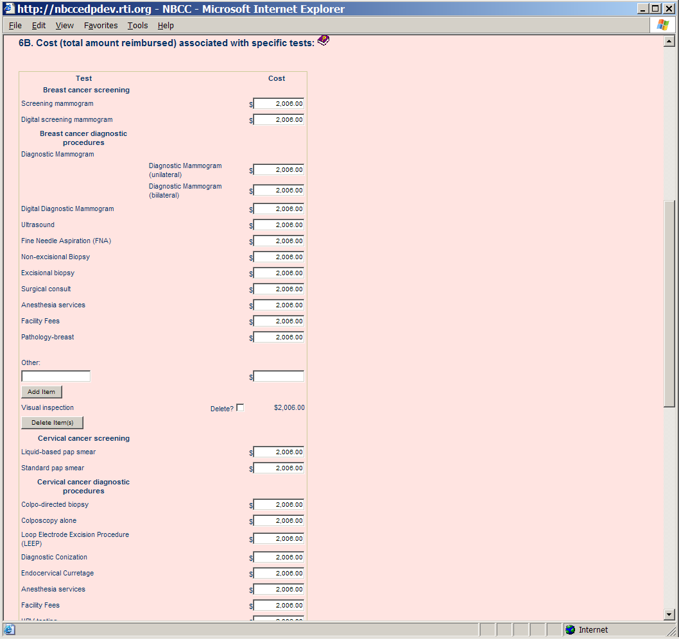The width and height of the screenshot is (679, 639).
Task: Click the Internet Explorer page icon in title bar
Action: pyautogui.click(x=9, y=8)
